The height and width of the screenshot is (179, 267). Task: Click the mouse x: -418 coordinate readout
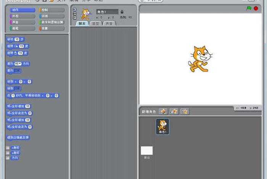point(241,108)
